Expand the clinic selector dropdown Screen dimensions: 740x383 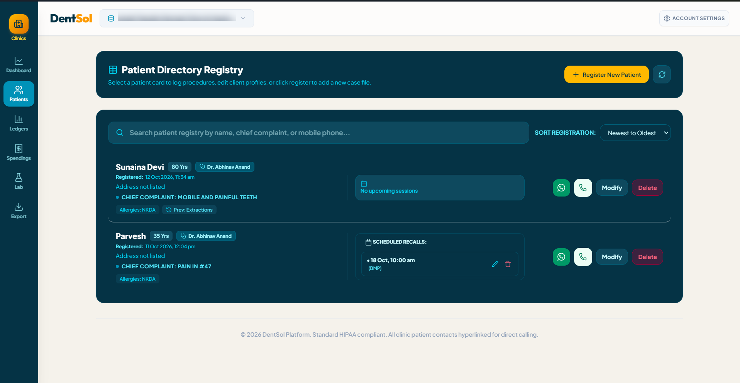177,19
